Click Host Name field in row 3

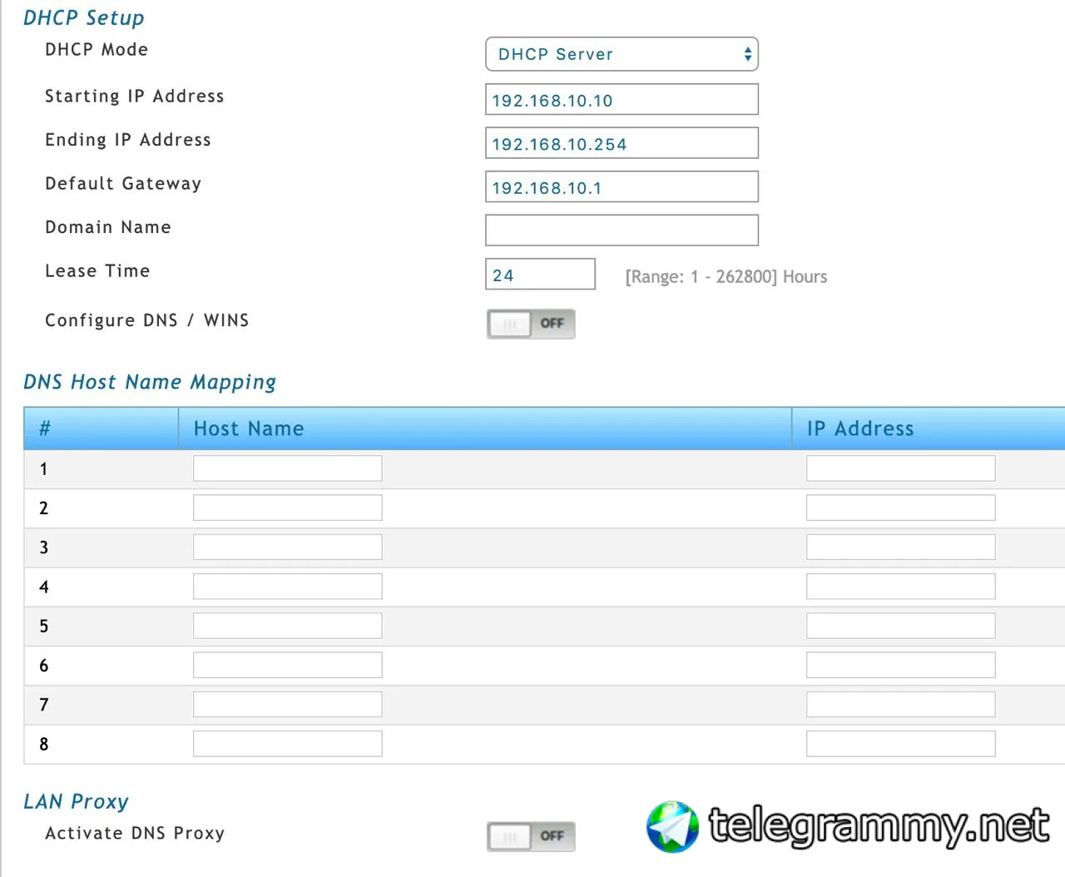288,547
